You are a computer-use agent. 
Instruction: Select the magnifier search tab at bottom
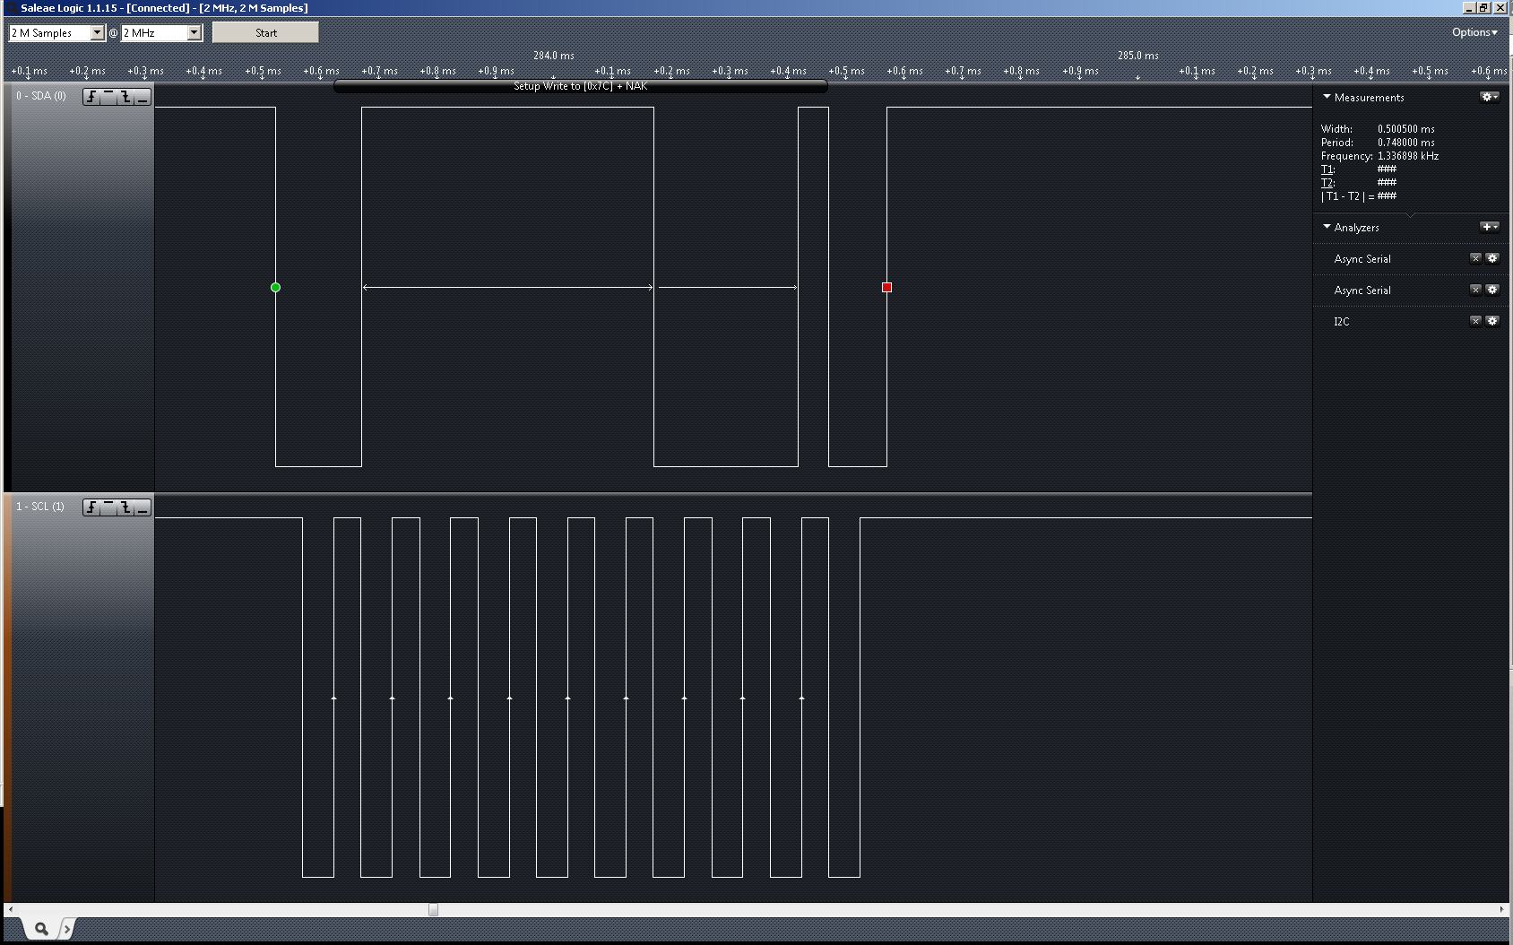[40, 929]
